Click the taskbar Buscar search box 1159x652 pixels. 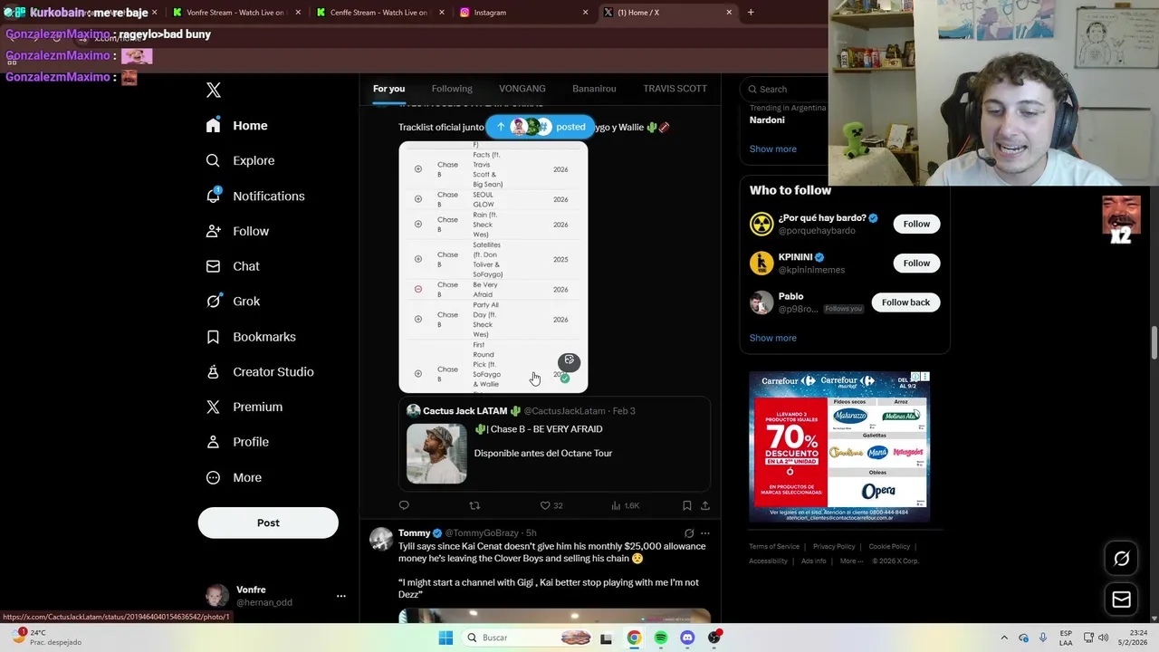(x=530, y=638)
